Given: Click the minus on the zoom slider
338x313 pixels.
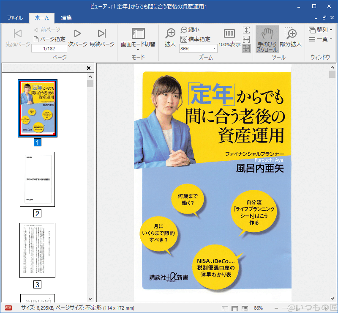Looking at the screenshot, I should point(276,308).
